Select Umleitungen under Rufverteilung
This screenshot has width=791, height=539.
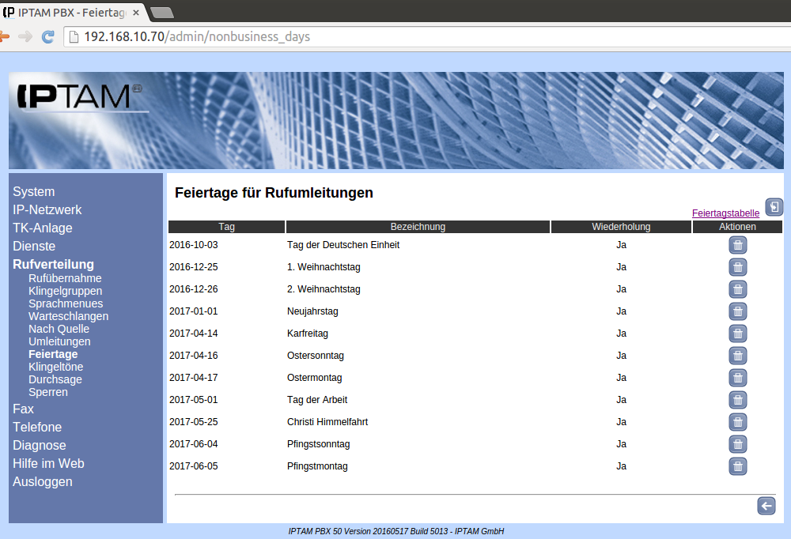pos(59,341)
